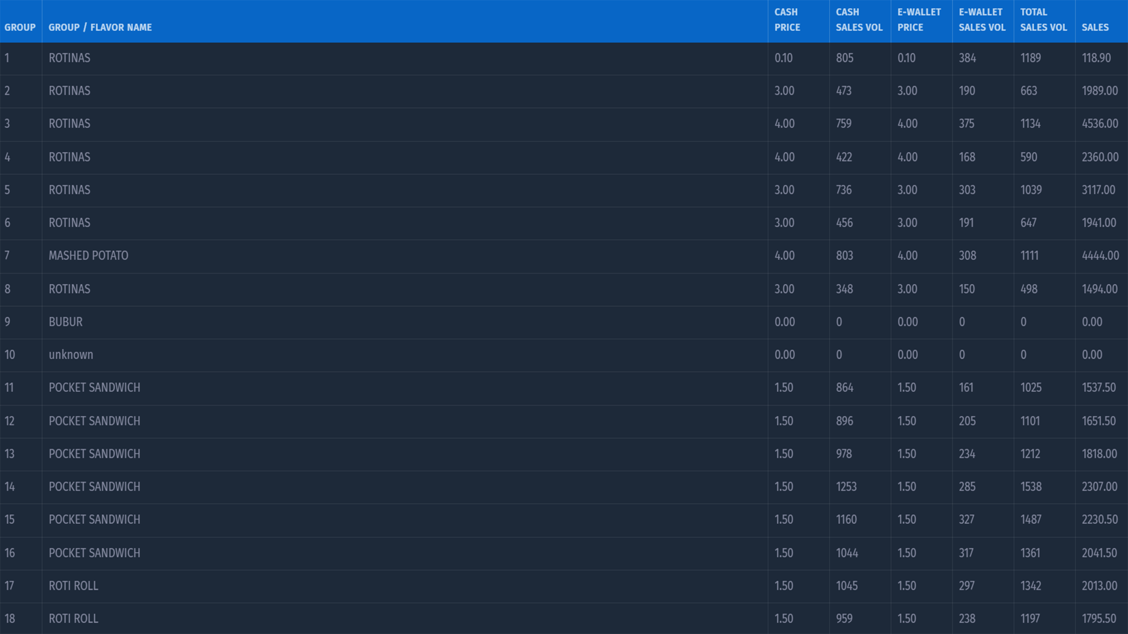Click sales value 1494.00

coord(1100,289)
